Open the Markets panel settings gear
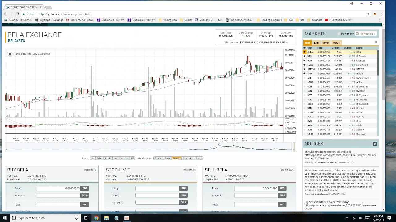 (x=376, y=42)
